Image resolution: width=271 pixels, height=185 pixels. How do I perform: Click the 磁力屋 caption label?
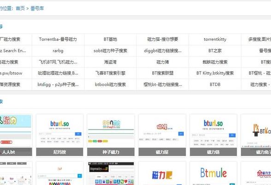pos(162,152)
